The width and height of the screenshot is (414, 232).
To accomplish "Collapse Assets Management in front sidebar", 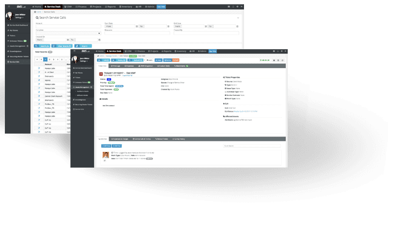I will tap(83, 87).
